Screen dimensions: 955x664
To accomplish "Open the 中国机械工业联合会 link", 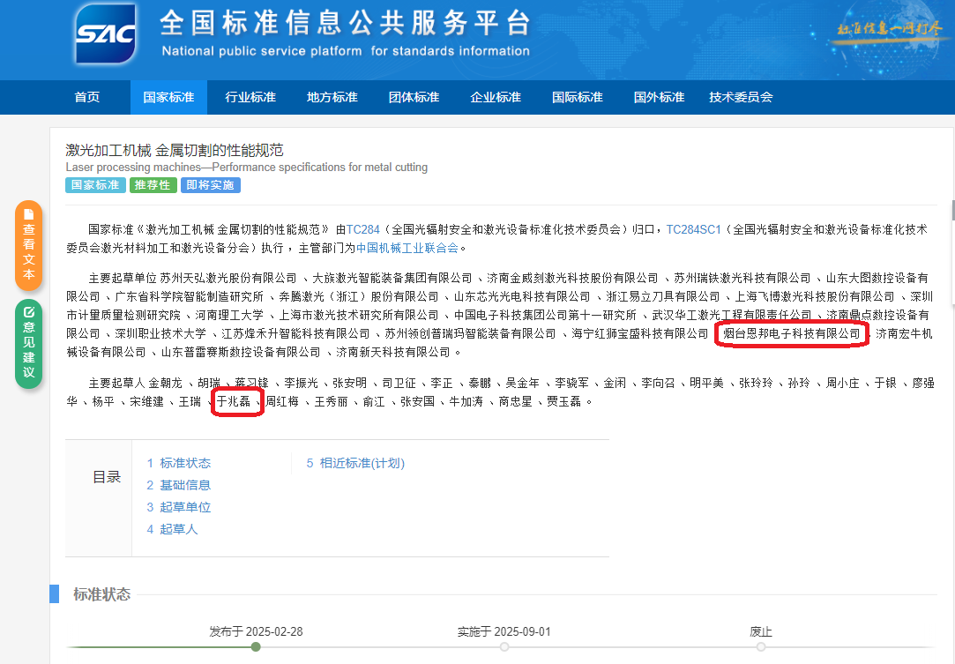I will click(x=407, y=248).
